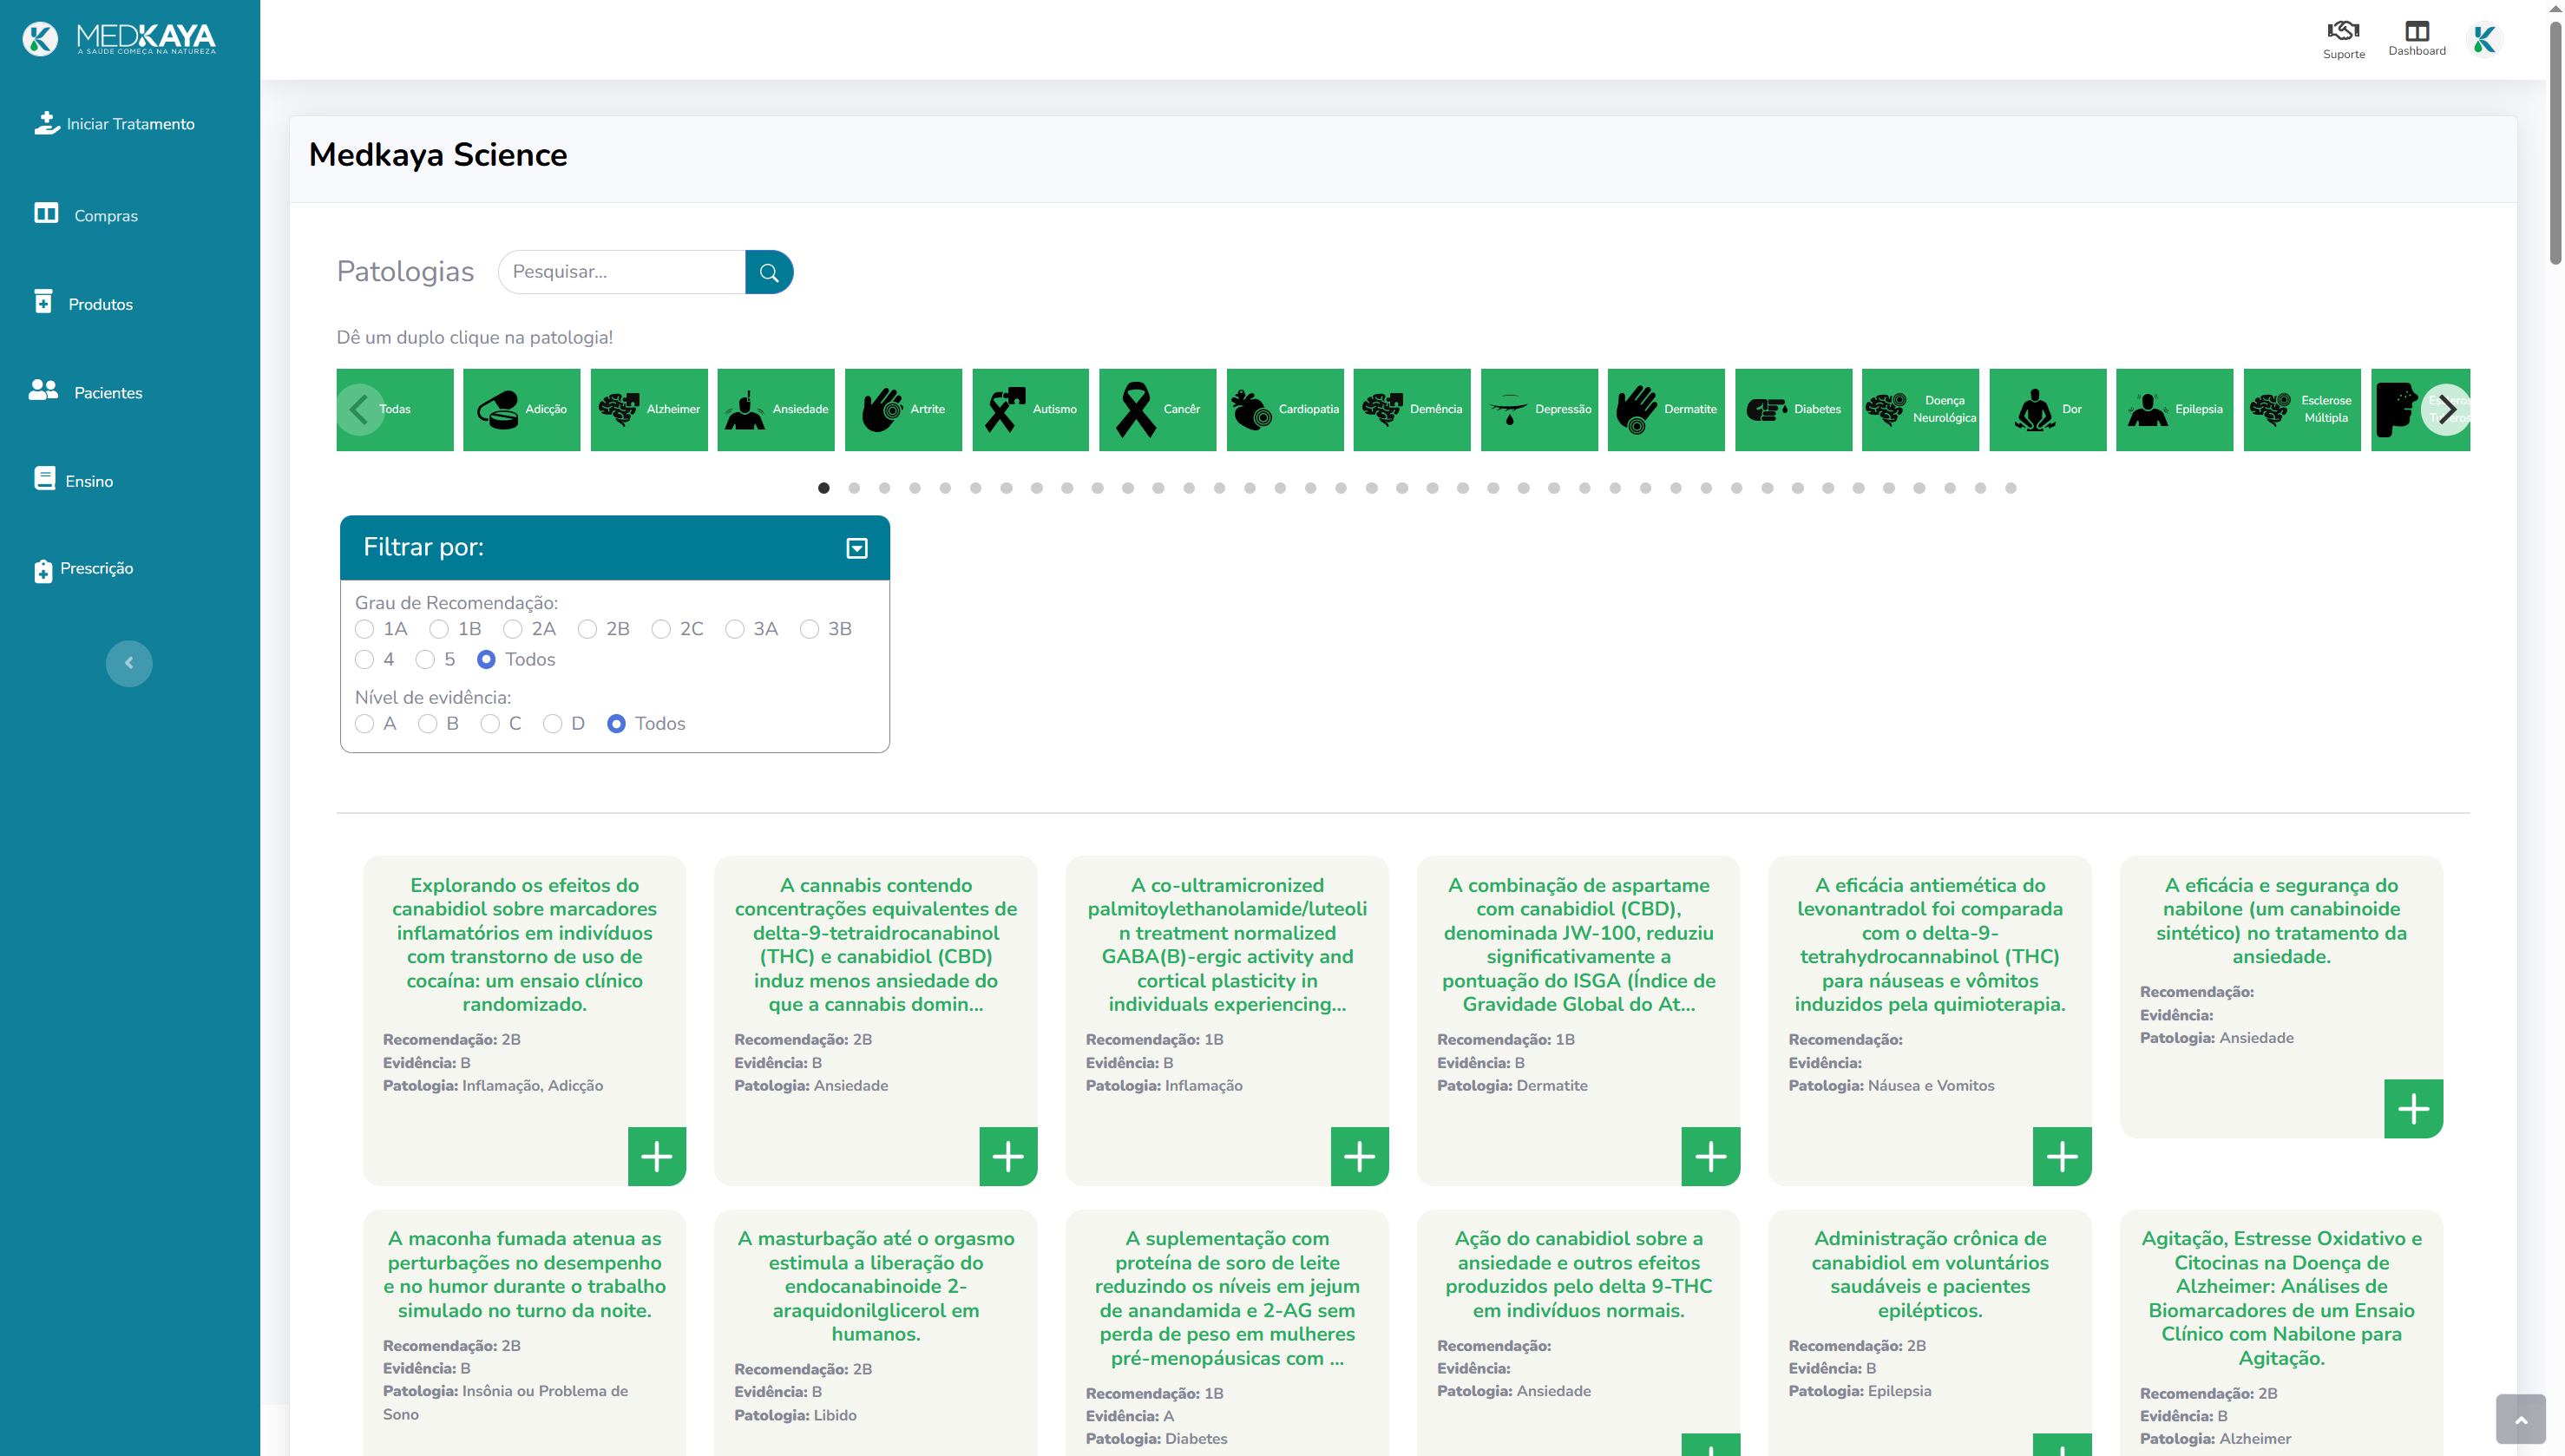Select the Diabetes pathology tile
The width and height of the screenshot is (2565, 1456).
(x=1794, y=410)
